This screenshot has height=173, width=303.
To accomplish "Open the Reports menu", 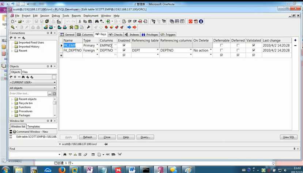I will click(x=76, y=16).
